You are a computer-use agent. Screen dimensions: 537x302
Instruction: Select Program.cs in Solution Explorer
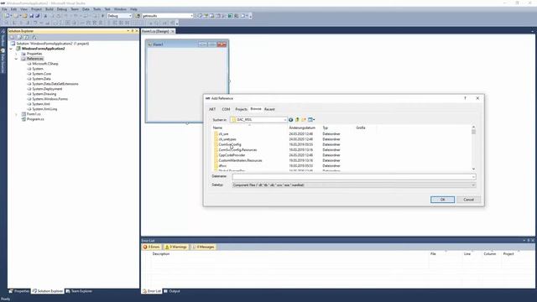(35, 119)
